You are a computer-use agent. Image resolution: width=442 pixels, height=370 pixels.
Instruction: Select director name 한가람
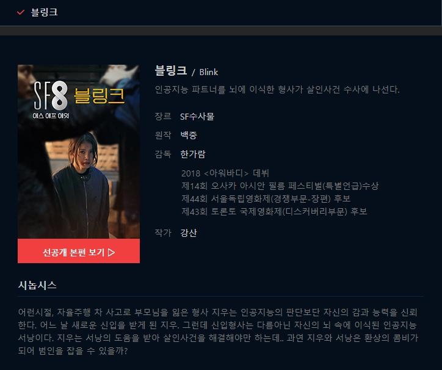coord(193,154)
